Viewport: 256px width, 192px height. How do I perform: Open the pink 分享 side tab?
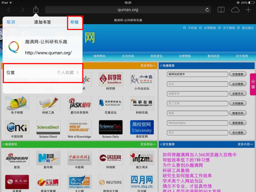point(253,84)
